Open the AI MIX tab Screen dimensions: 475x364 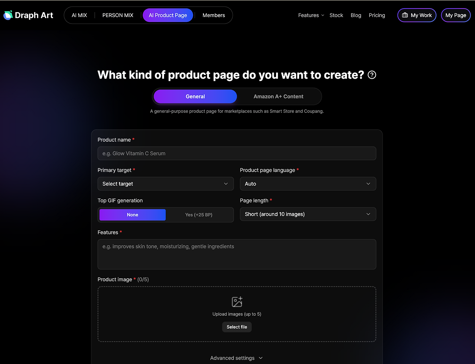point(79,15)
